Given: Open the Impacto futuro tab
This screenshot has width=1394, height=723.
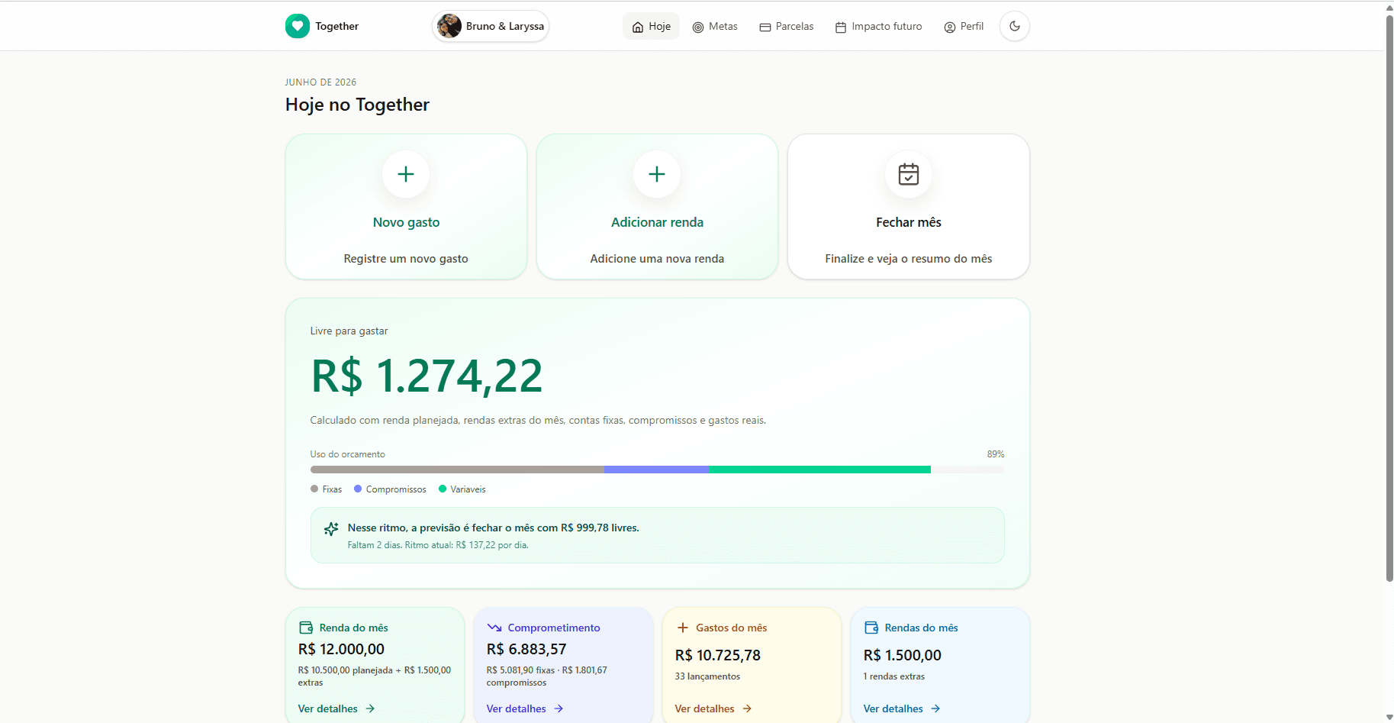Looking at the screenshot, I should [x=878, y=26].
